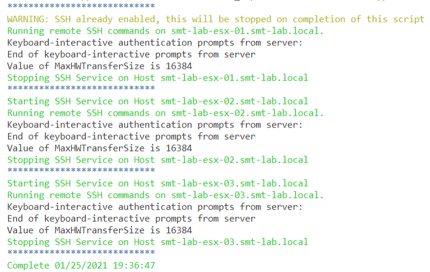This screenshot has width=430, height=272.
Task: Click Keyboard-interactive authentication prompts line in esx-03 block
Action: point(154,207)
